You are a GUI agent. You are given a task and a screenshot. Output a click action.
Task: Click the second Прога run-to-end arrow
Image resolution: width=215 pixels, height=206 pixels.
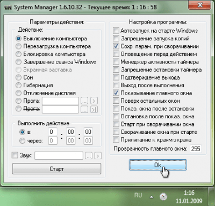click(x=94, y=109)
